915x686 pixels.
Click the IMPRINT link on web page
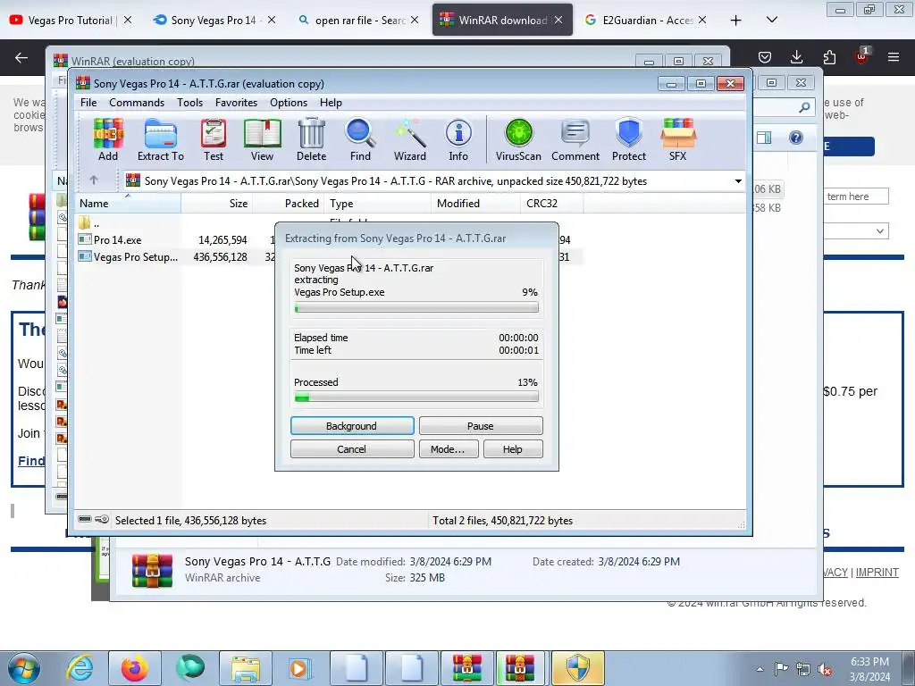[877, 573]
